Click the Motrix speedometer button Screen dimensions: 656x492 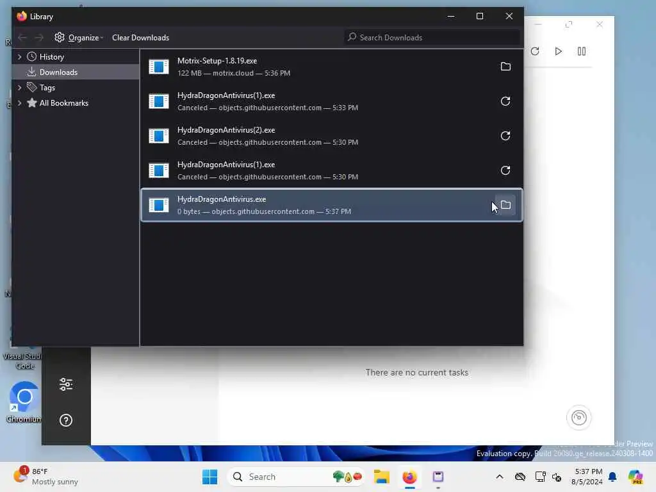coord(579,418)
